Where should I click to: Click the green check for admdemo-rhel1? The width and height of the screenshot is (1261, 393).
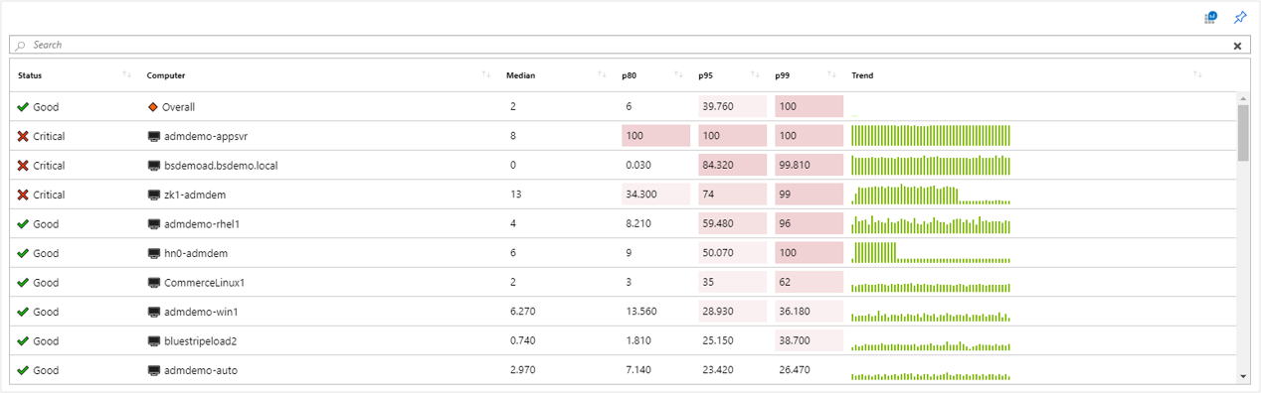(x=23, y=224)
